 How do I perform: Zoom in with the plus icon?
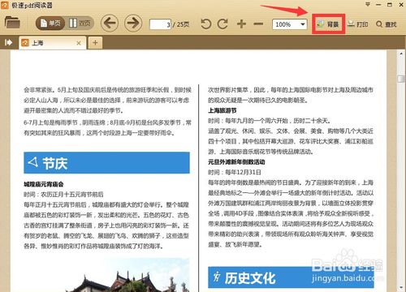(241, 24)
